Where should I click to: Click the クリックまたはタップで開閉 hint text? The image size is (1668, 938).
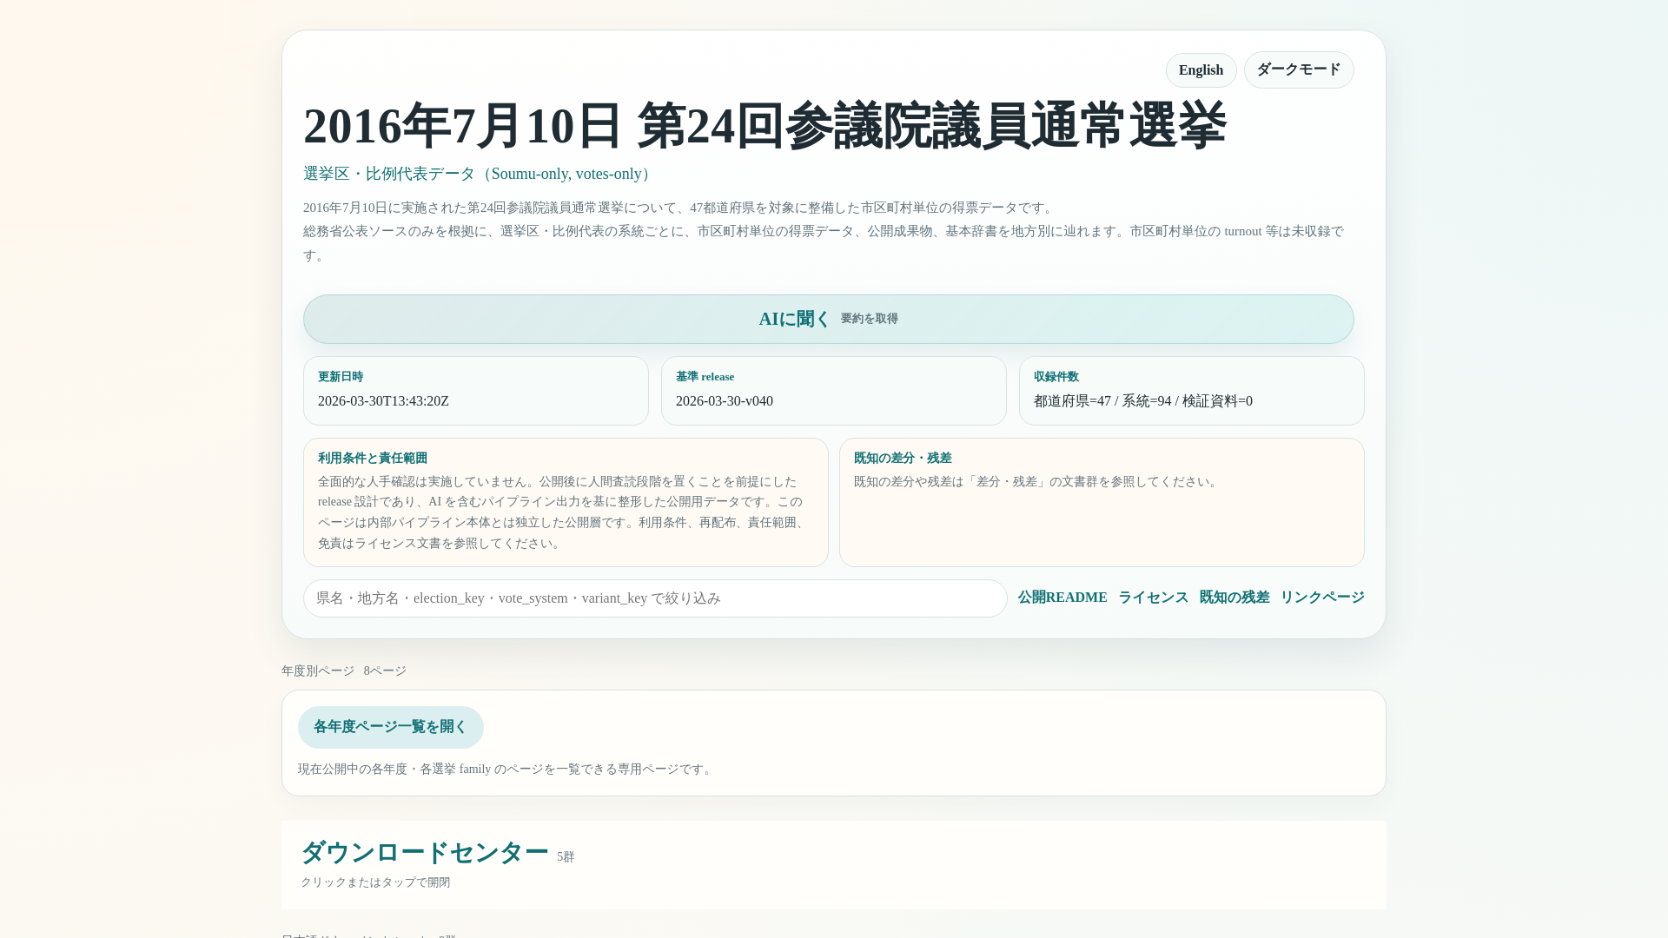point(375,882)
